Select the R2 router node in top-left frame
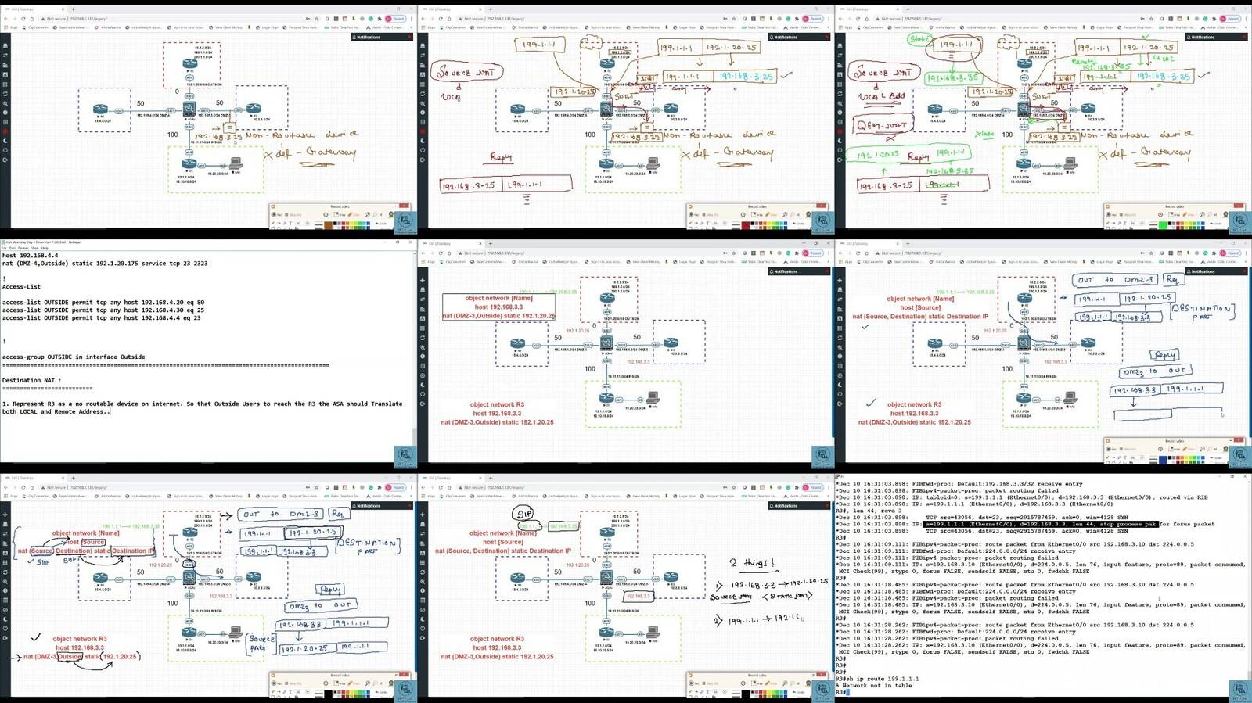Viewport: 1252px width, 703px height. (x=189, y=64)
